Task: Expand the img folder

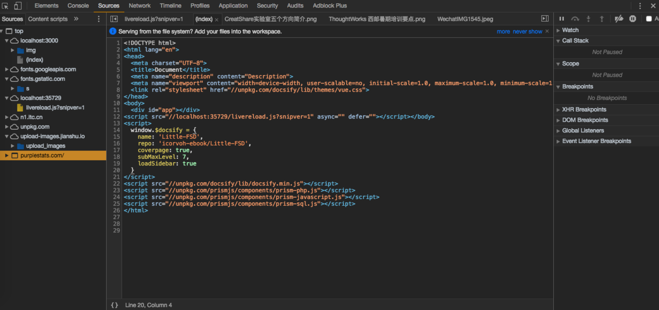Action: click(13, 50)
